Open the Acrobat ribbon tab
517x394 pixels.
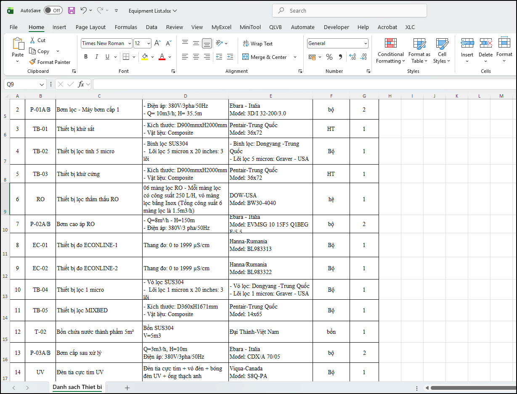387,27
